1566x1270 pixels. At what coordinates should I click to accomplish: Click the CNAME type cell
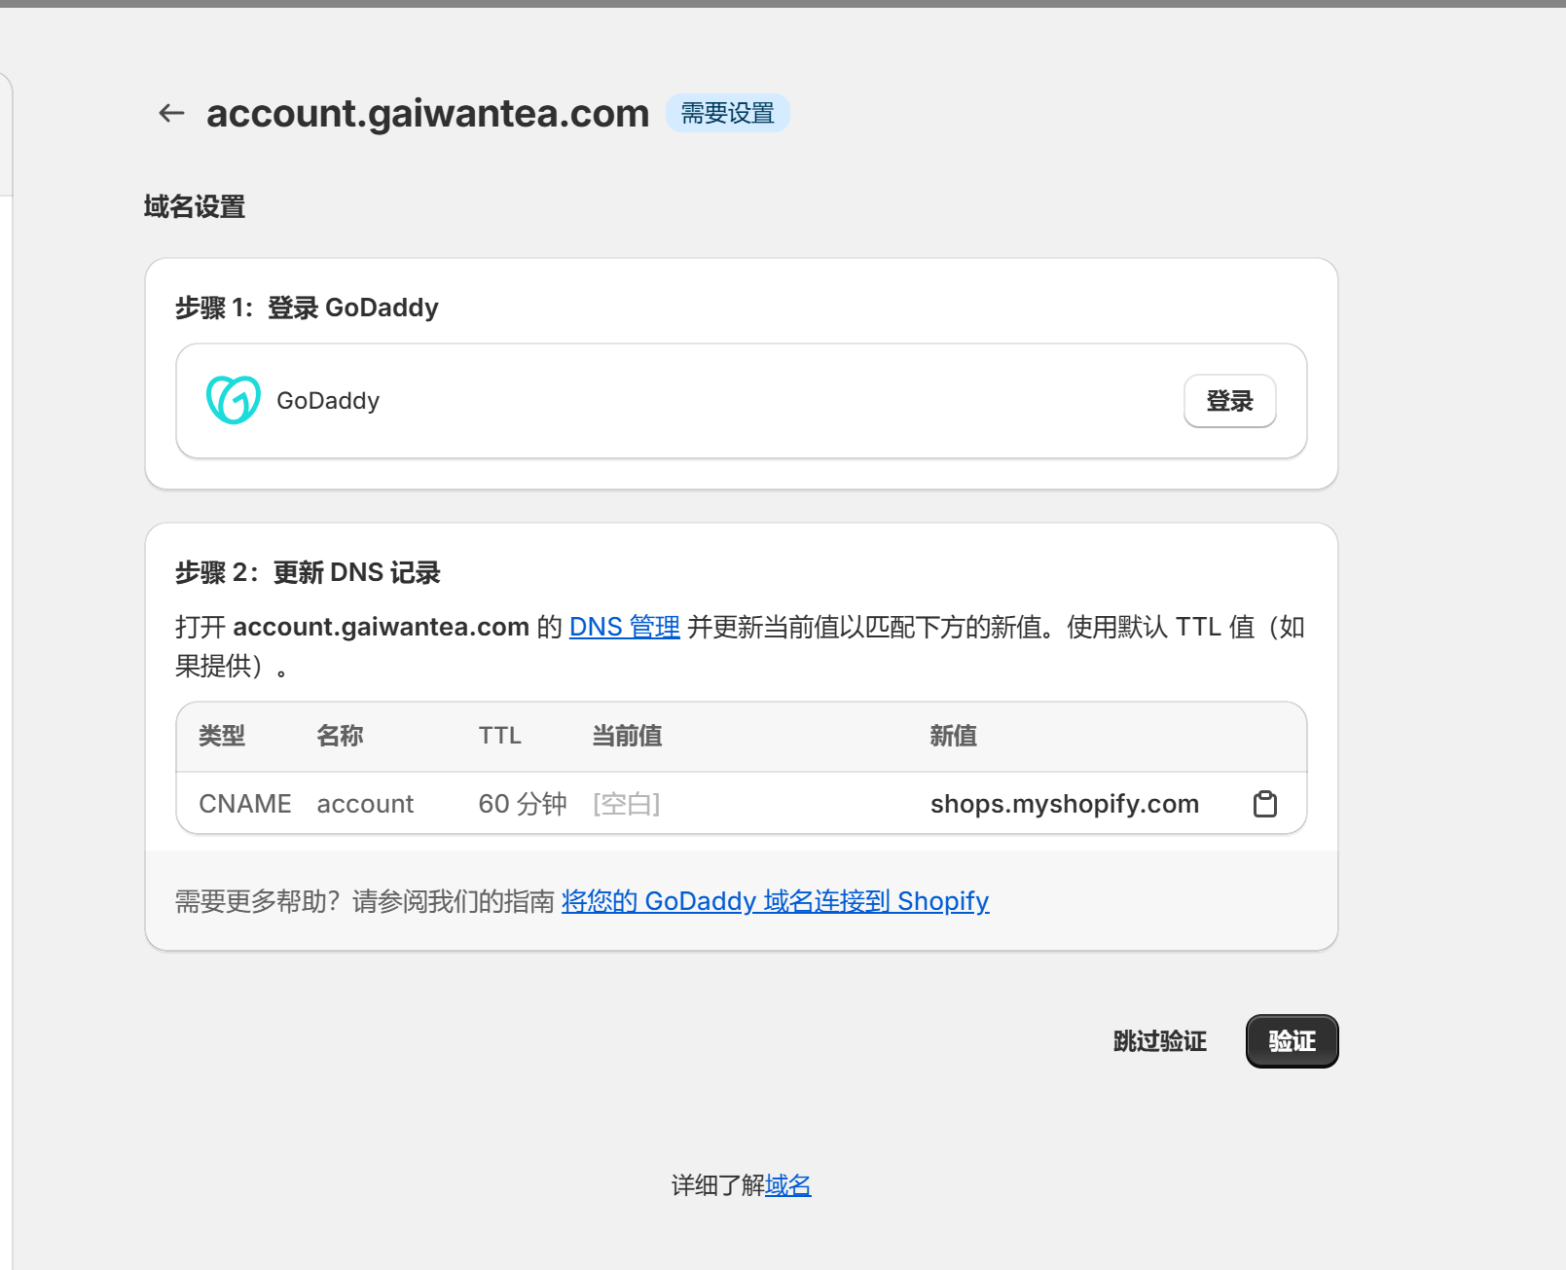click(245, 804)
